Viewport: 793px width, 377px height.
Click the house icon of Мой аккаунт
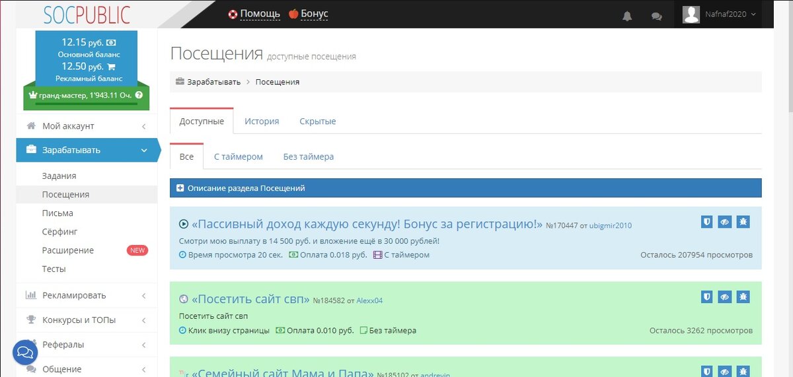(30, 125)
